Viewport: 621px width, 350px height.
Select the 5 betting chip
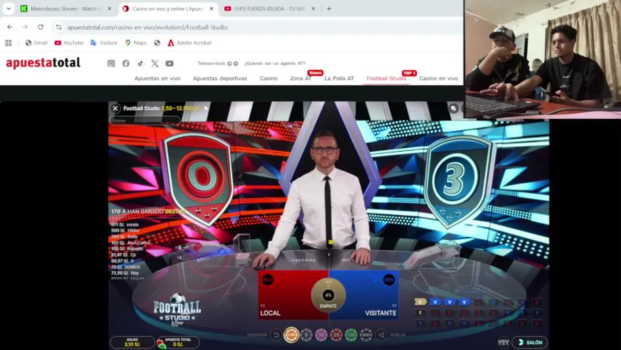click(306, 335)
